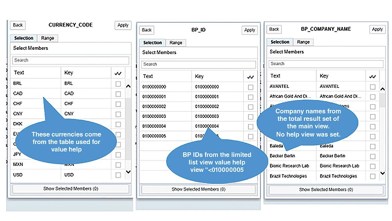
Task: Click select-all checkmarks icon in BP_COMPANY_NAME panel
Action: 372,77
